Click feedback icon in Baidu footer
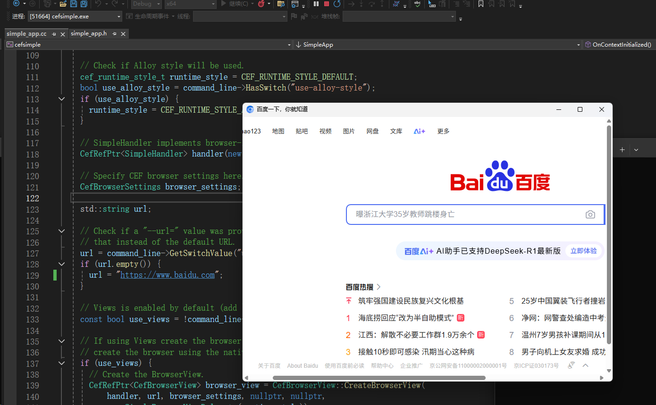The image size is (656, 405). coord(572,365)
